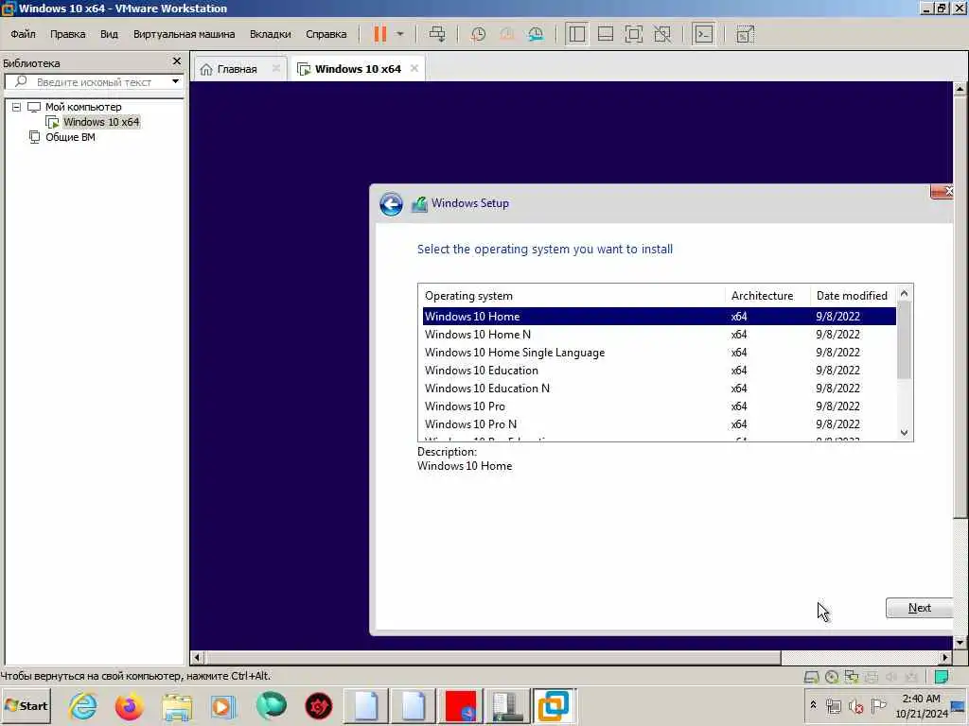Open the snapshot manager
The width and height of the screenshot is (969, 726).
536,34
